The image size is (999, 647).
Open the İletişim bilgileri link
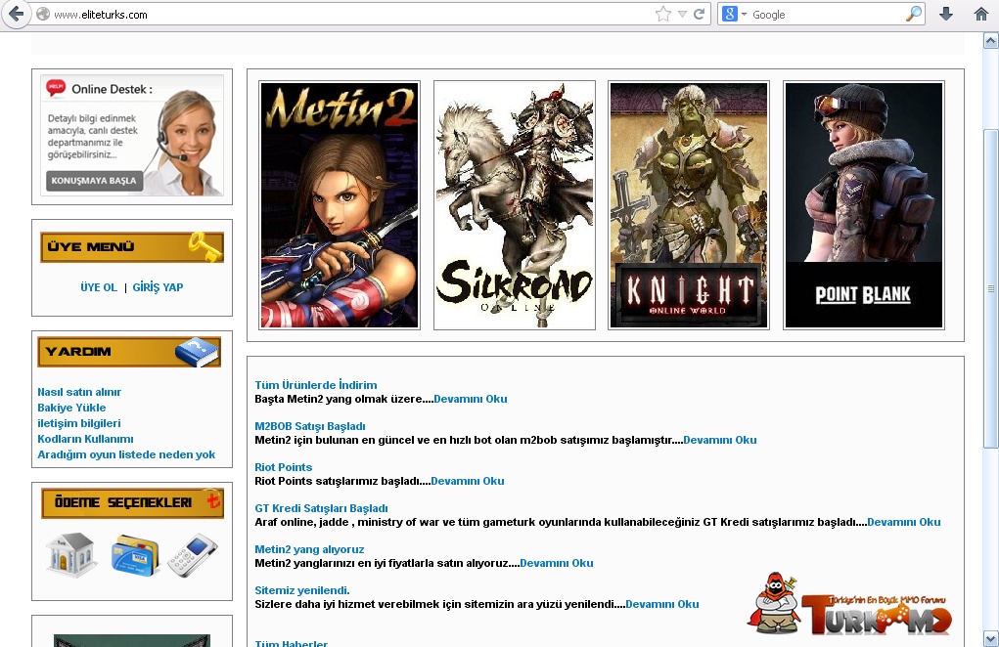pyautogui.click(x=79, y=424)
